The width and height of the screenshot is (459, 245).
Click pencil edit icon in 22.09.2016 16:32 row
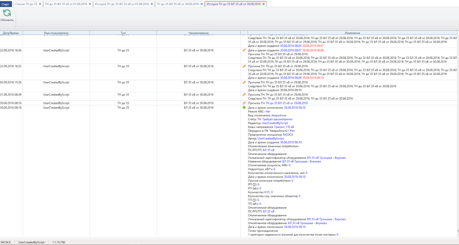[x=244, y=66]
